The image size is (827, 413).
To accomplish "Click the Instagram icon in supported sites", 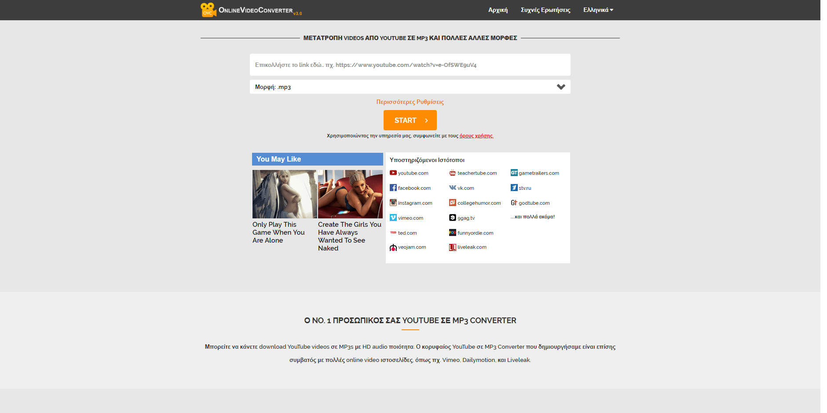I will (x=393, y=203).
